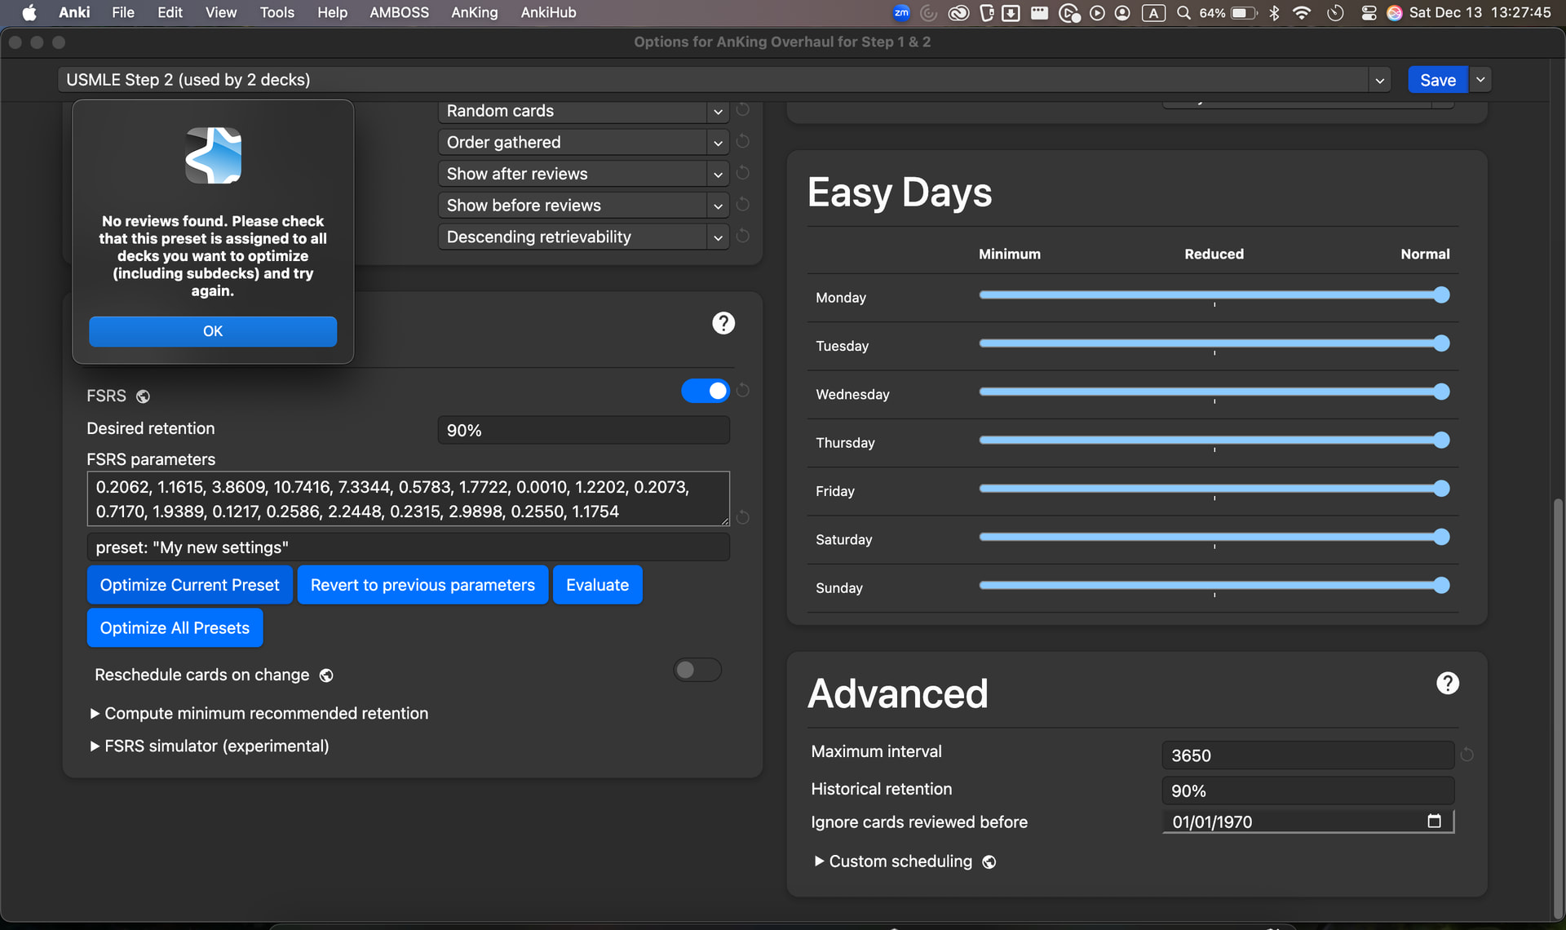This screenshot has width=1566, height=930.
Task: Click the globe icon next to FSRS label
Action: point(143,396)
